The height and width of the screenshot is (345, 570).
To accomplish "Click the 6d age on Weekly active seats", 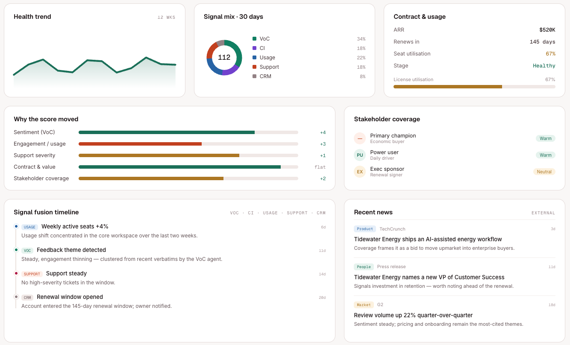I will point(323,227).
